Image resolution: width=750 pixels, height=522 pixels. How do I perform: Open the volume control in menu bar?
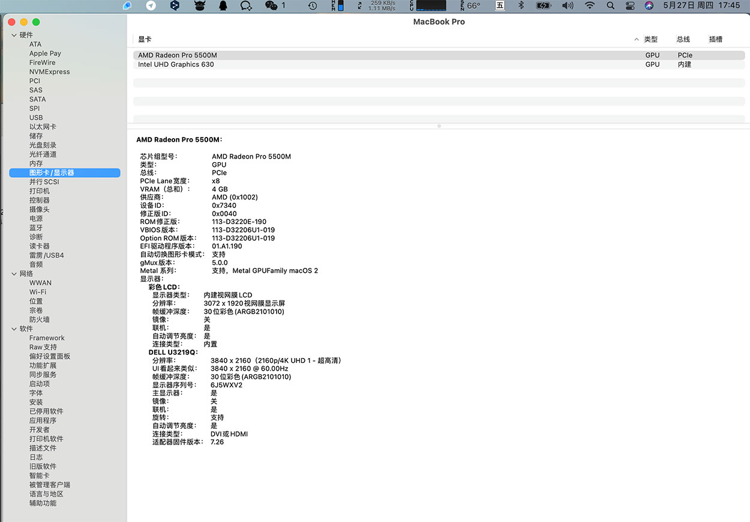568,5
